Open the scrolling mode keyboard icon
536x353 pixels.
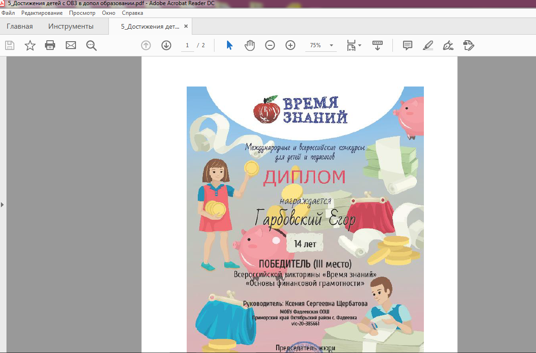tap(378, 45)
